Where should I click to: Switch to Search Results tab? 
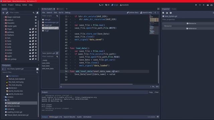(69, 117)
